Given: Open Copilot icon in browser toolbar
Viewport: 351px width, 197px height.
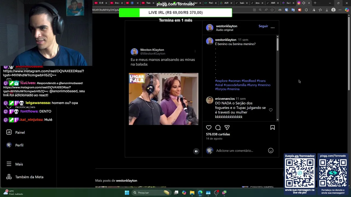Looking at the screenshot, I should (347, 10).
